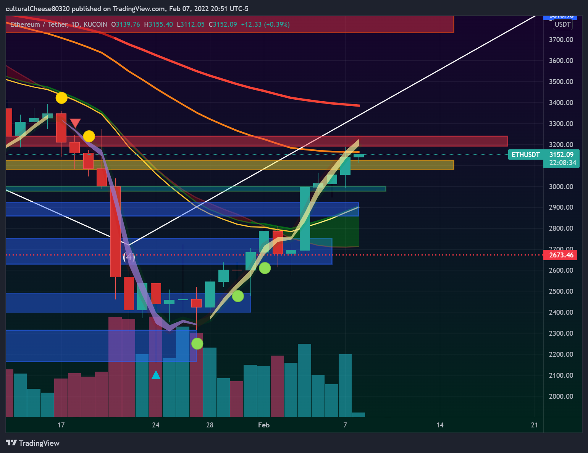Click the 17 date label on time axis

(61, 425)
